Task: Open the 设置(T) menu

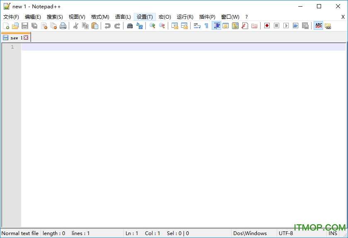Action: pyautogui.click(x=145, y=17)
